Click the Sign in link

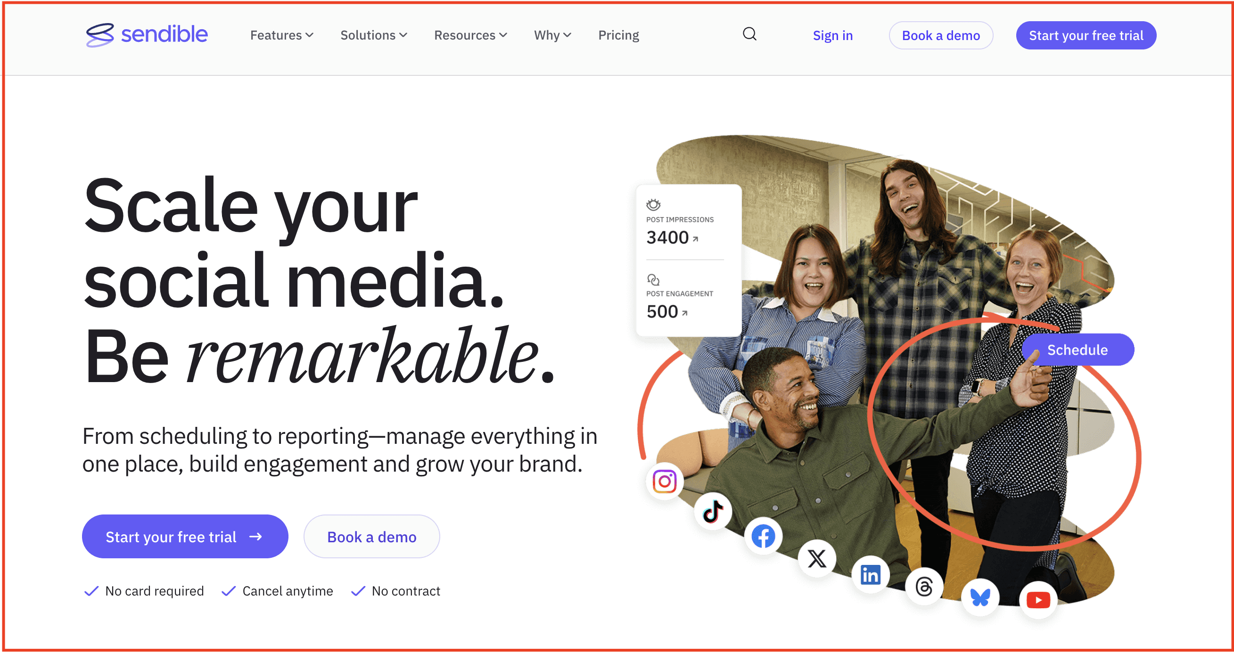(832, 35)
